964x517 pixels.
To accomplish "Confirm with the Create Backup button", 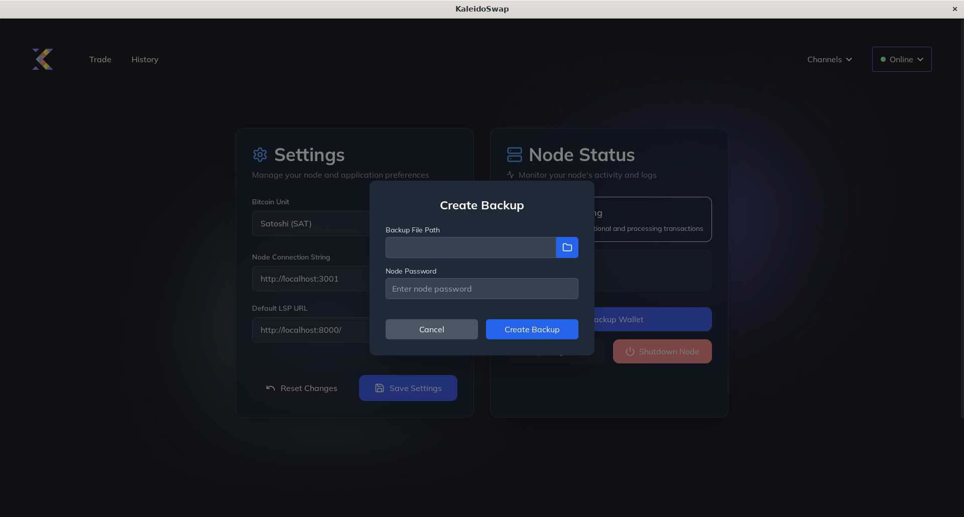I will 532,329.
